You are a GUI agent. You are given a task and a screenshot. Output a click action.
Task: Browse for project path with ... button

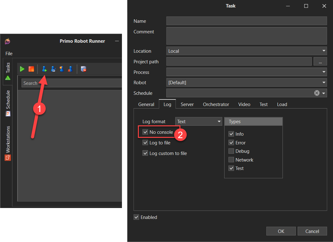(x=320, y=62)
